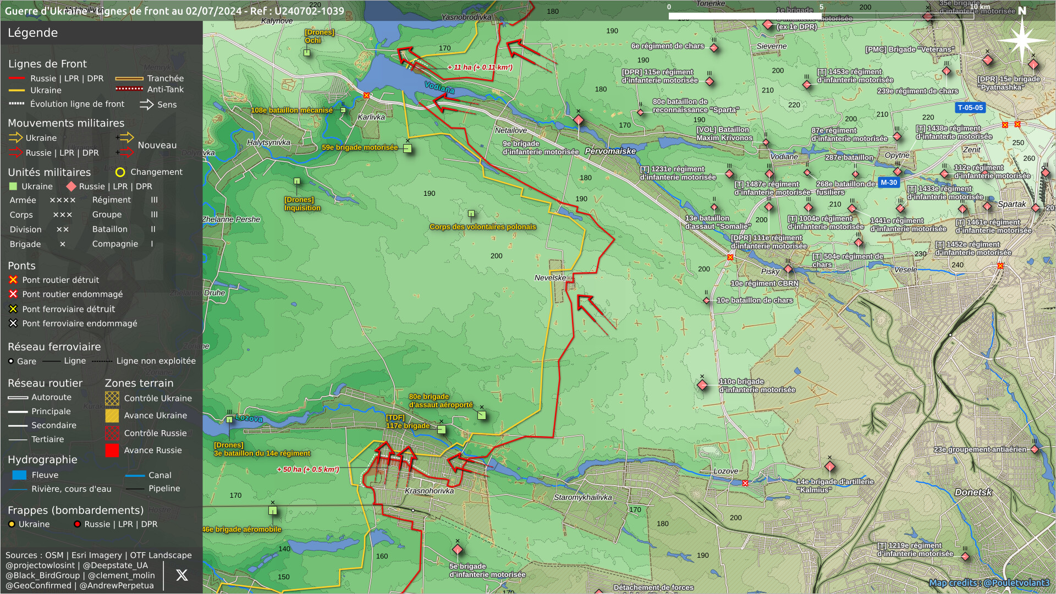
Task: Click the Pont routier détruit legend icon
Action: point(13,280)
